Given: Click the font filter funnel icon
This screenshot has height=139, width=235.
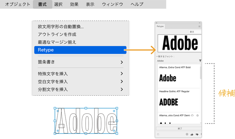Looking at the screenshot, I should 200,61.
